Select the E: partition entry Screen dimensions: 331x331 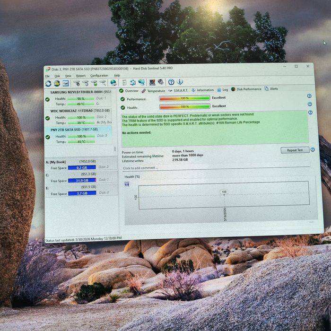click(x=82, y=191)
